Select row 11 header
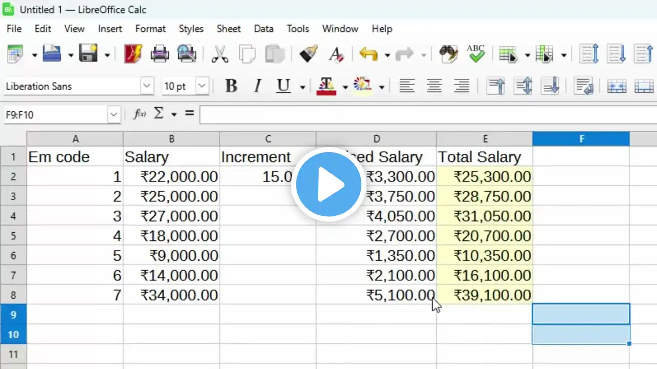The image size is (657, 369). click(x=13, y=354)
